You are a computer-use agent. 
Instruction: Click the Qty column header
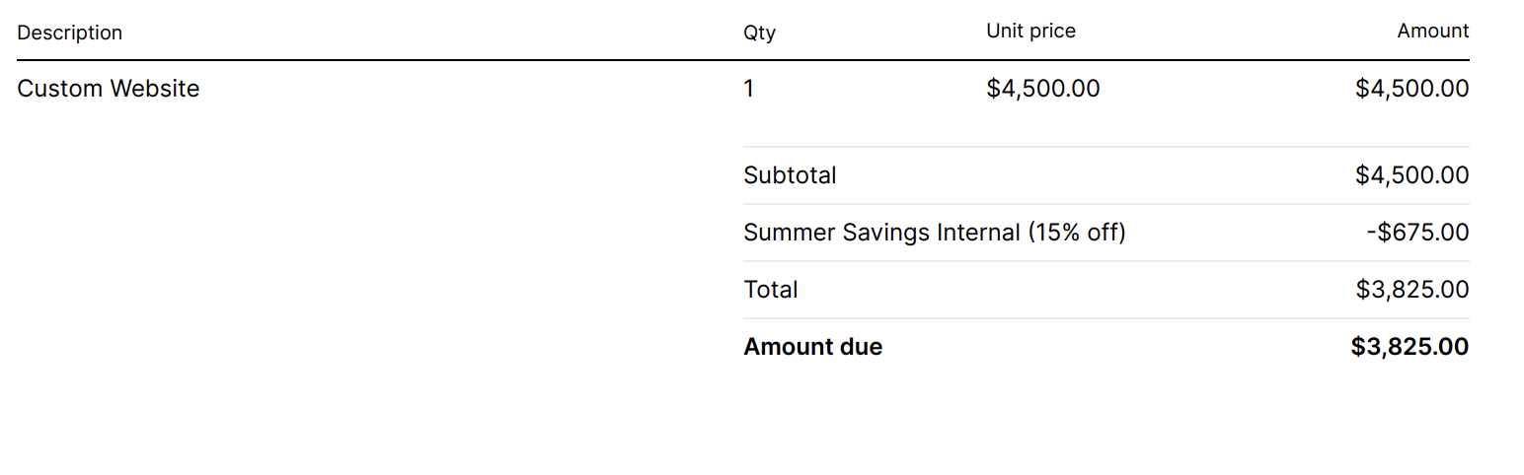click(x=759, y=33)
